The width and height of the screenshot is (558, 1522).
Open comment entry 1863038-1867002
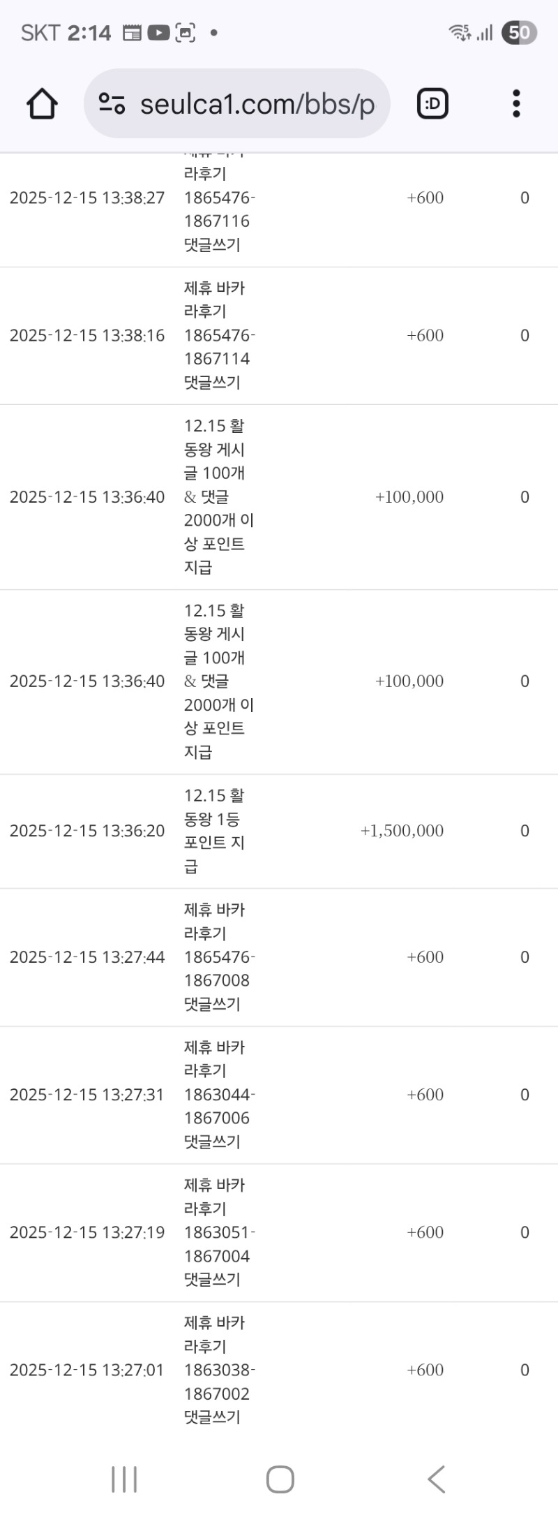point(216,1381)
